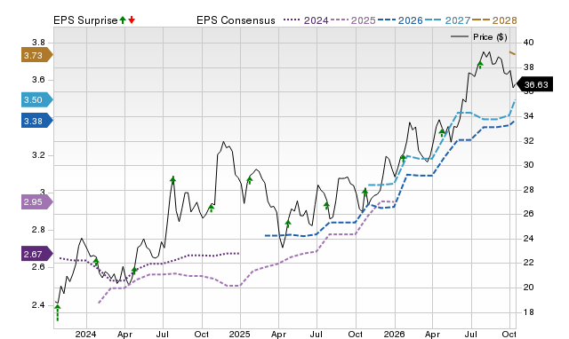Select the earliest green surprise arrow near 2.4
Screen dimensions: 569x339
tap(57, 312)
